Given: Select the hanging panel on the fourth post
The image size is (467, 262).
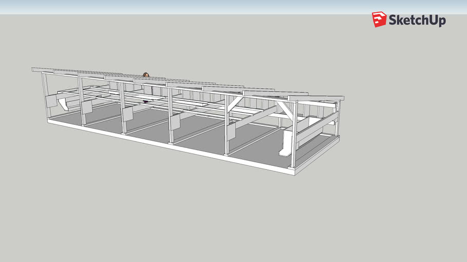Looking at the screenshot, I should click(176, 122).
